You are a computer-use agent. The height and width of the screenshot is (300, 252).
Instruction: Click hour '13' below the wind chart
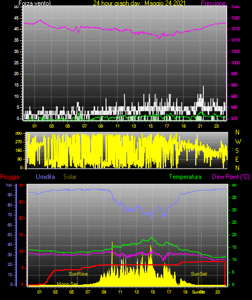tap(134, 126)
